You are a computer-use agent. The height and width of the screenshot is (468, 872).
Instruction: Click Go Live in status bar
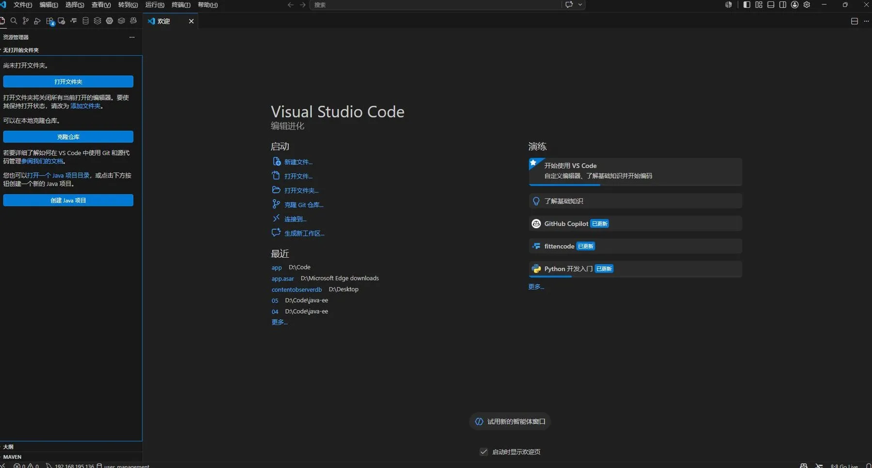pos(844,466)
